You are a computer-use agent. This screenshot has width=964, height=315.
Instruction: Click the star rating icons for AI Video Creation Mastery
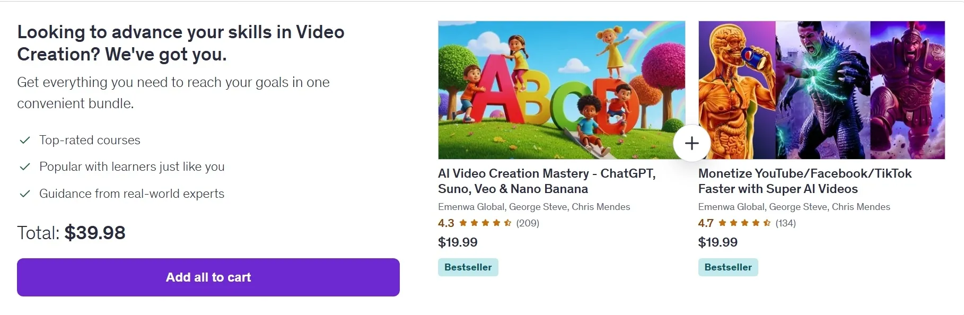(486, 223)
